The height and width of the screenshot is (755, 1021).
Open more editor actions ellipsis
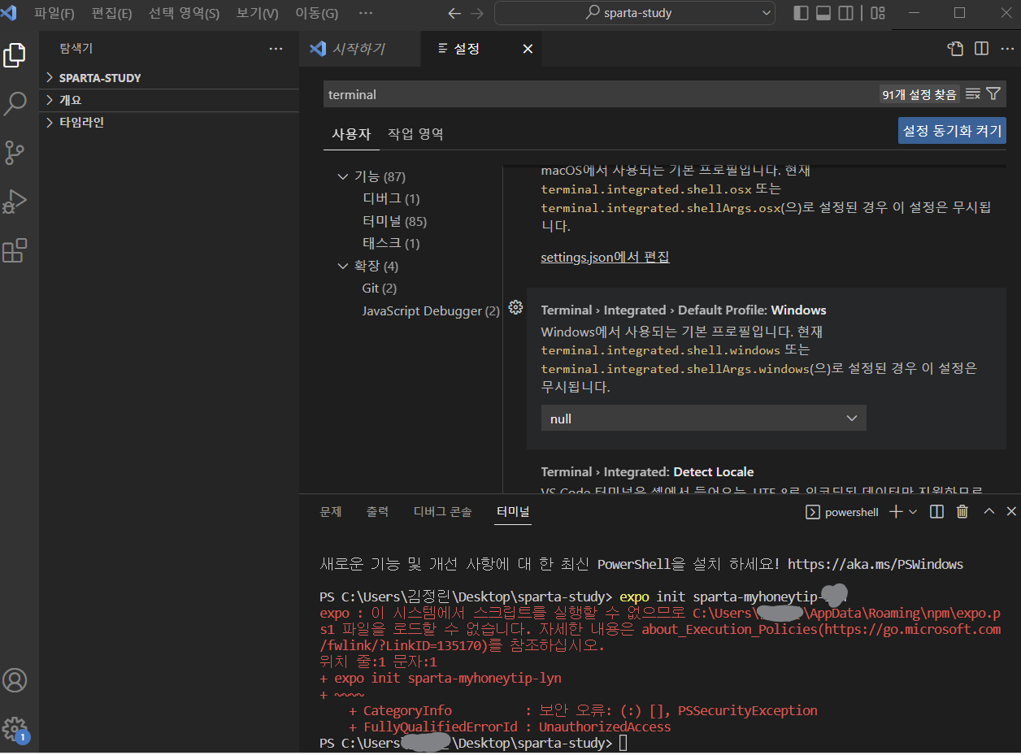(1006, 49)
